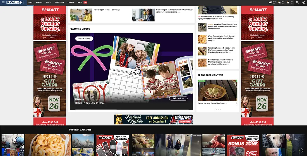Open the hamburger menu icon
This screenshot has width=307, height=156.
coord(3,2)
